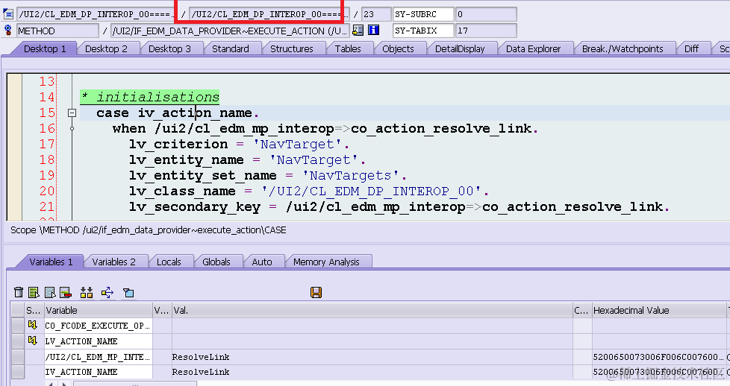
Task: Click the filter funnel folder icon
Action: click(x=128, y=292)
